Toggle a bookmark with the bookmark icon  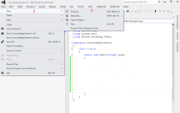point(155,11)
